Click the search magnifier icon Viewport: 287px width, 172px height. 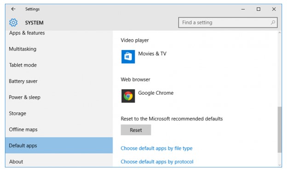click(x=273, y=23)
